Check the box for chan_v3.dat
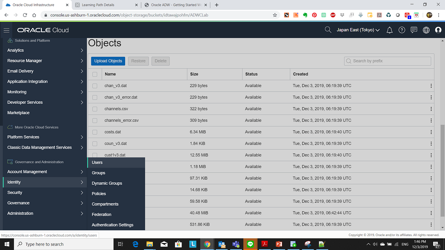Screen dimensions: 445x250 pos(95,86)
